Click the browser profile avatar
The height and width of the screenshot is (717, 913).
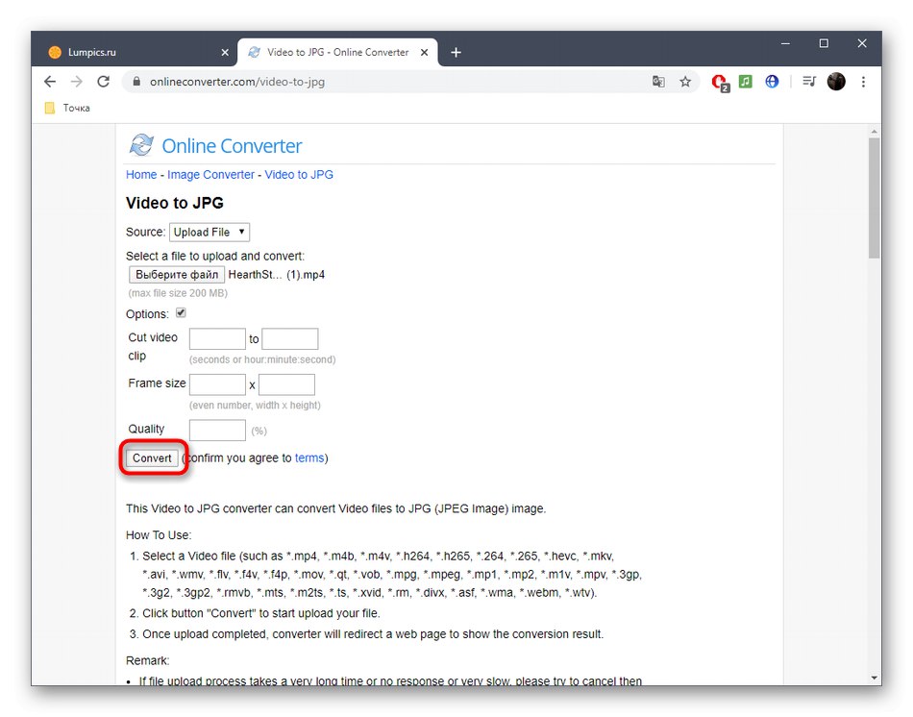[x=835, y=82]
